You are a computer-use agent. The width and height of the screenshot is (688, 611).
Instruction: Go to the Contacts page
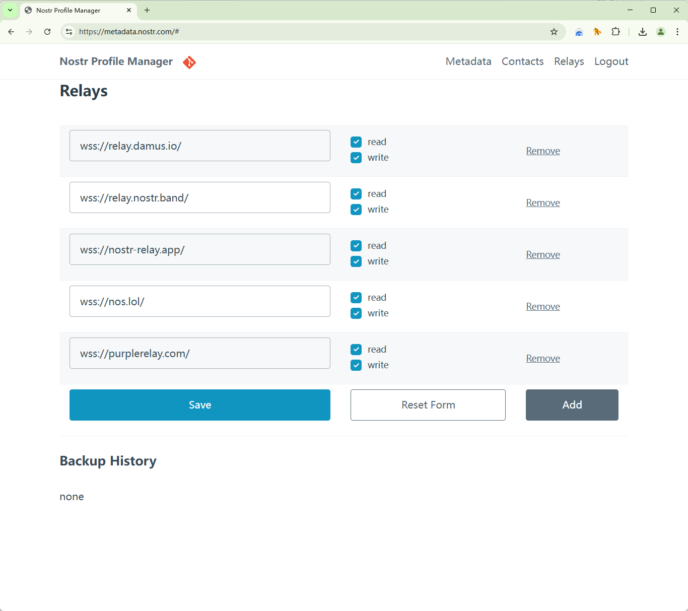click(x=522, y=61)
